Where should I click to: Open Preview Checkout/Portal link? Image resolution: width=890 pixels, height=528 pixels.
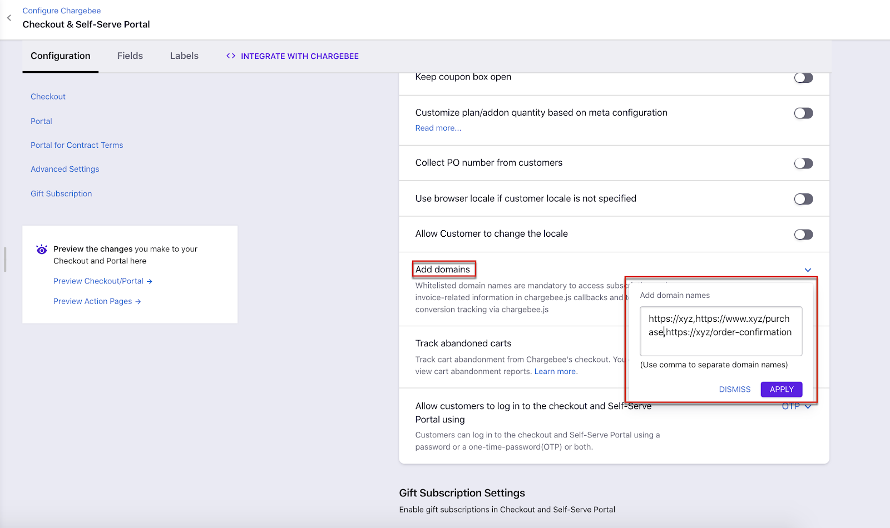tap(103, 281)
